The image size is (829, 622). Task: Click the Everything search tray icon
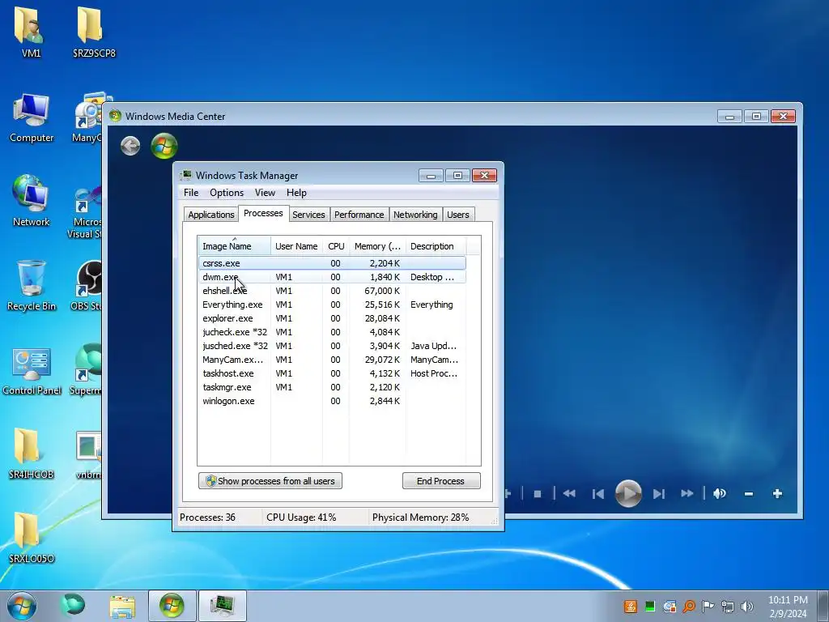point(689,606)
